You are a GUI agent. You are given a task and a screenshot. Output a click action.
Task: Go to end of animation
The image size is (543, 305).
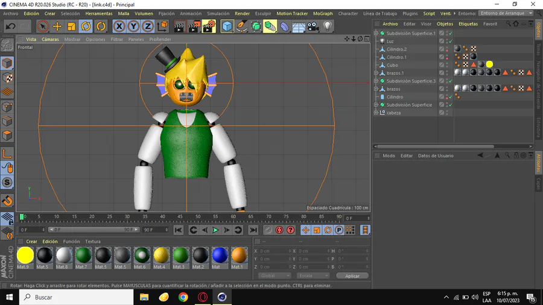253,230
